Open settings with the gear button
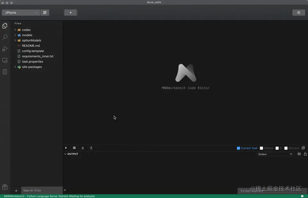Viewport: 308px width, 198px height. [299, 12]
